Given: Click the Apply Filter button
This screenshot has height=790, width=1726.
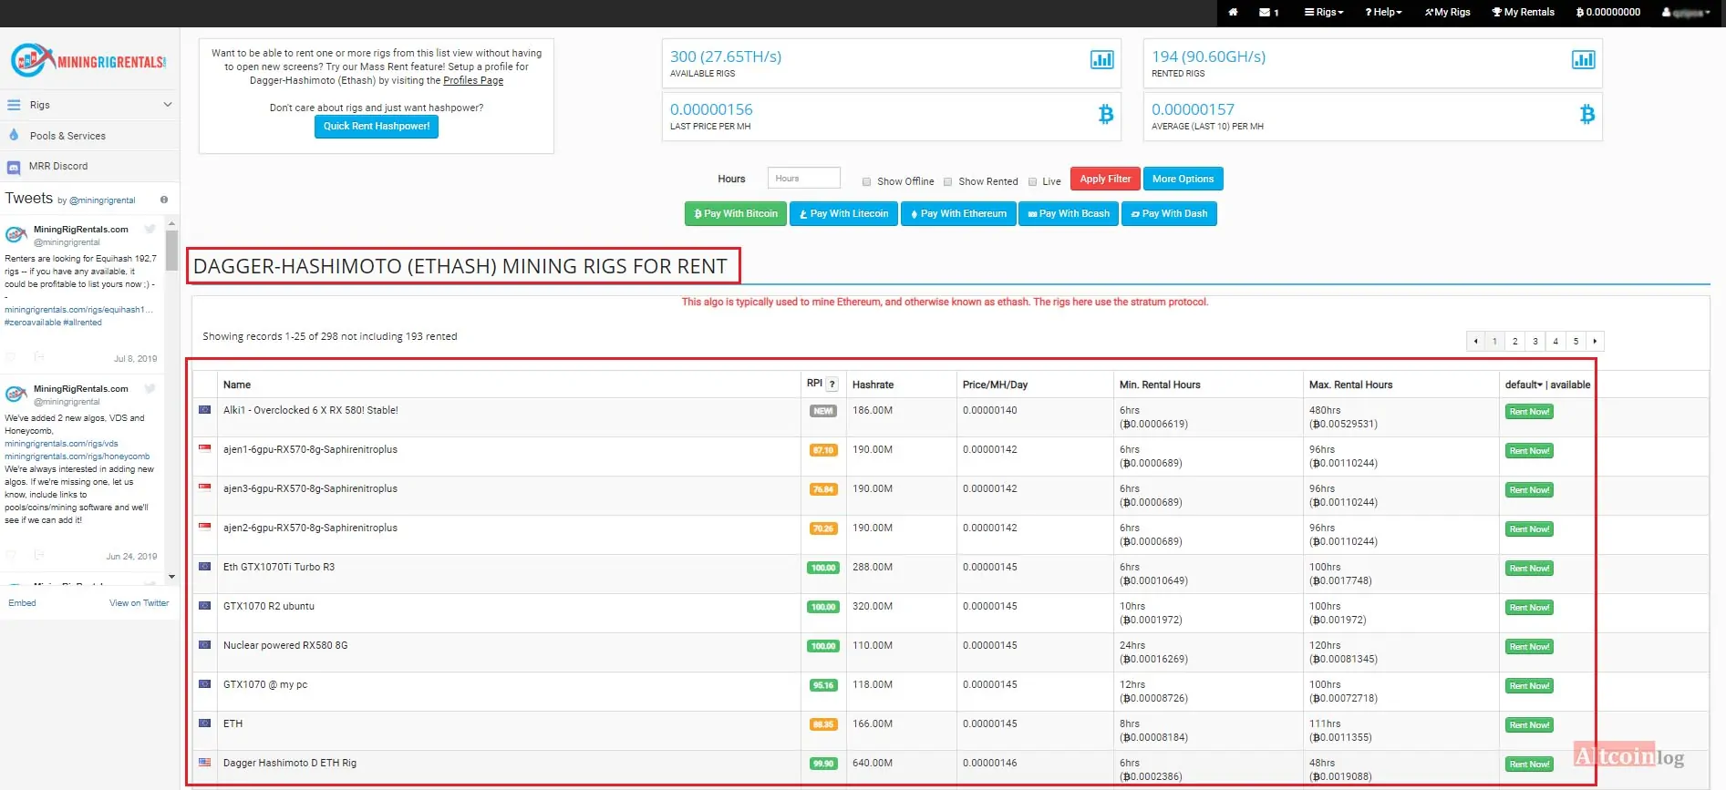Looking at the screenshot, I should click(x=1105, y=179).
